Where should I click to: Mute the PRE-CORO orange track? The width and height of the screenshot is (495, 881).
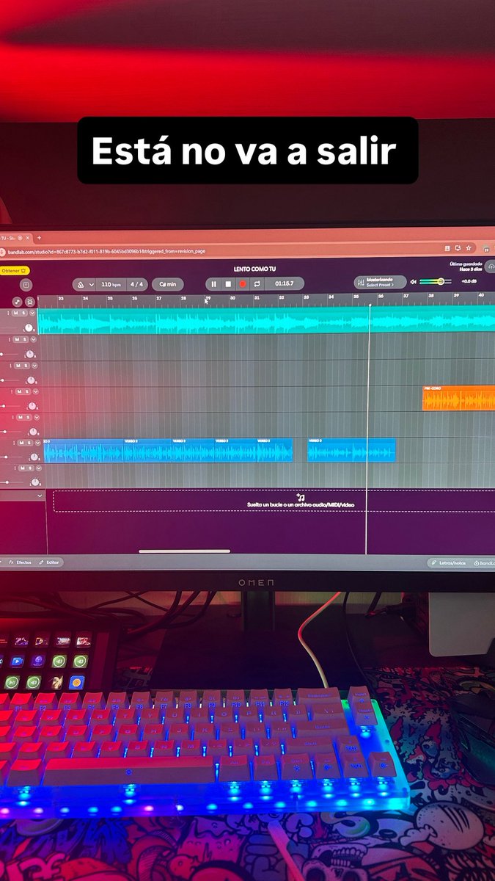pyautogui.click(x=21, y=392)
